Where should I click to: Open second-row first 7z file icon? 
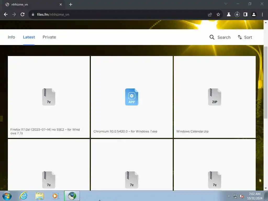click(x=49, y=180)
